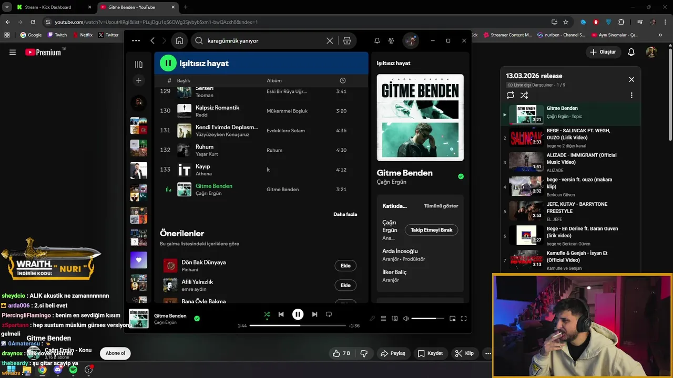This screenshot has width=673, height=378.
Task: Open Chrome tab search dropdown arrow
Action: [x=6, y=7]
